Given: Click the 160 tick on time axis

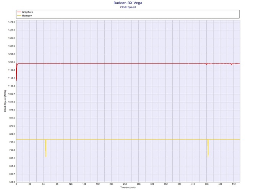Looking at the screenshot, I should 84,184.
